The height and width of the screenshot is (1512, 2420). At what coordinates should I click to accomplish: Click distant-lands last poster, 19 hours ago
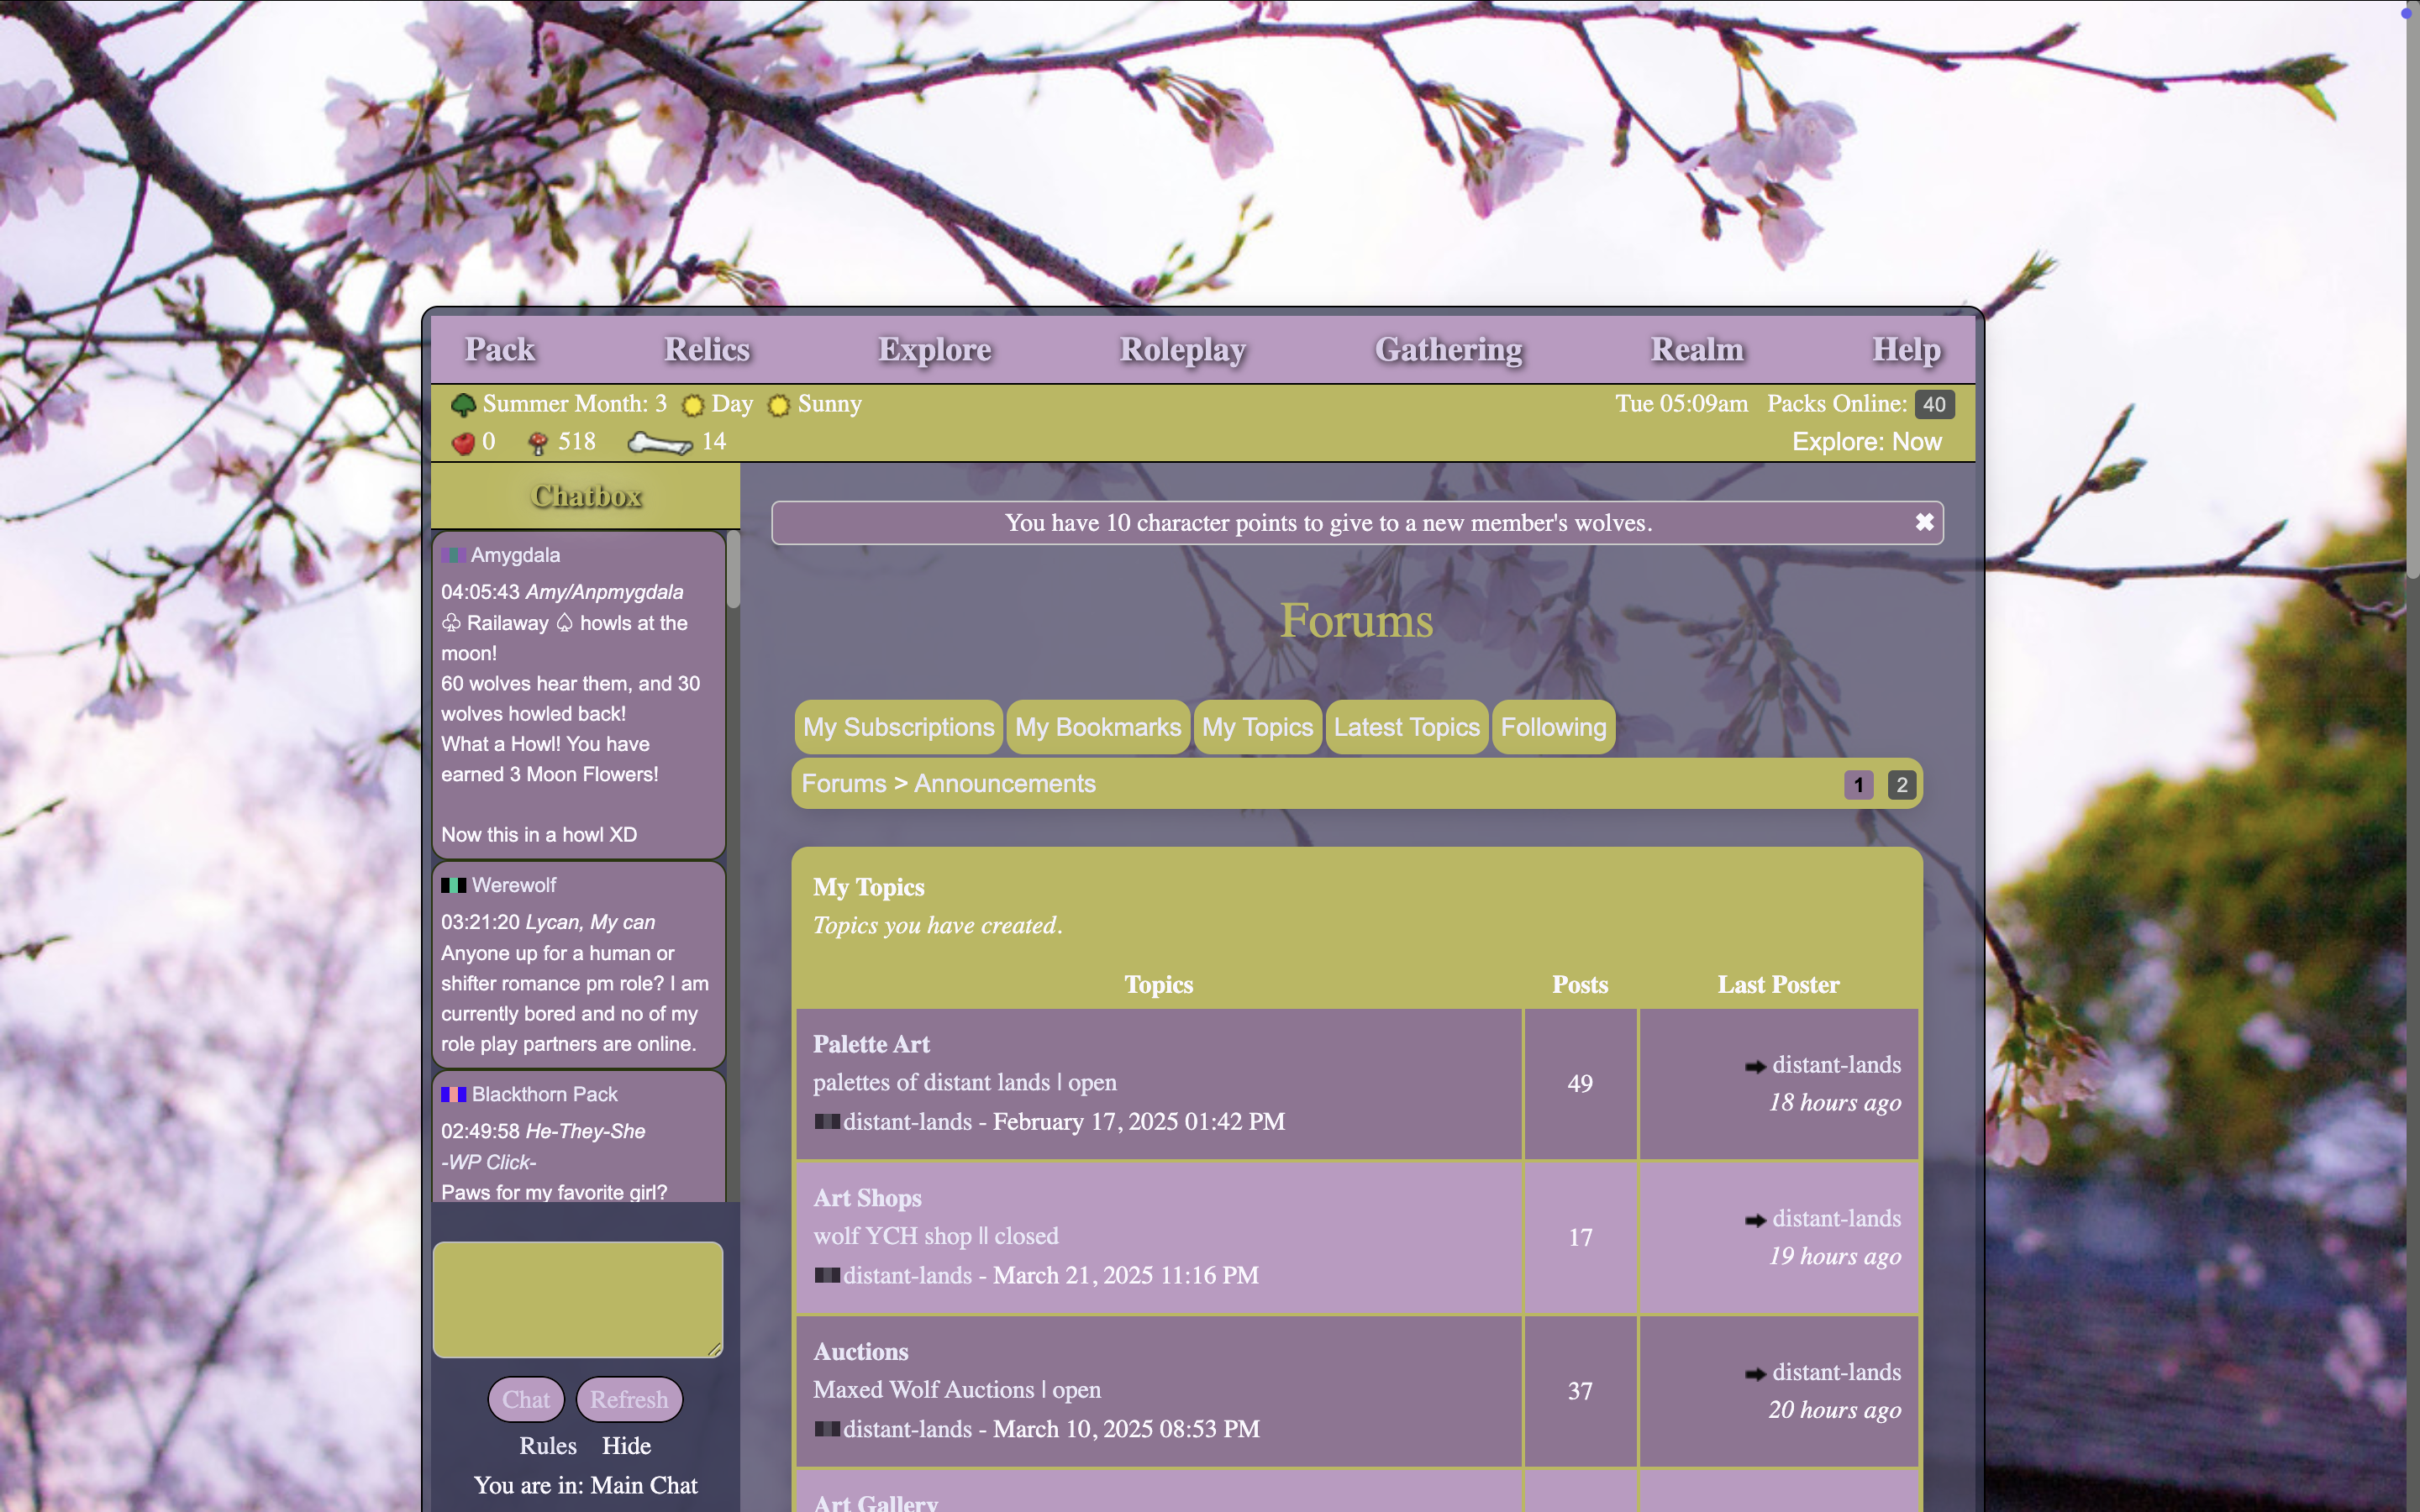coord(1836,1219)
